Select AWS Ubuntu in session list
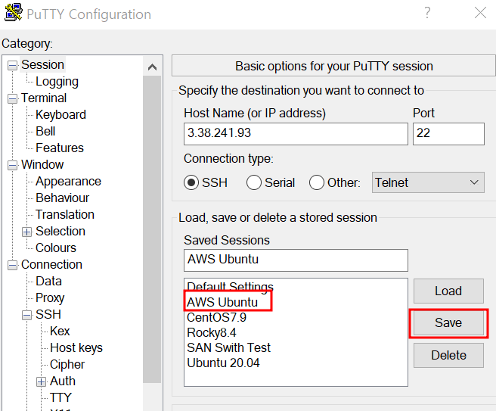The width and height of the screenshot is (496, 411). 222,303
